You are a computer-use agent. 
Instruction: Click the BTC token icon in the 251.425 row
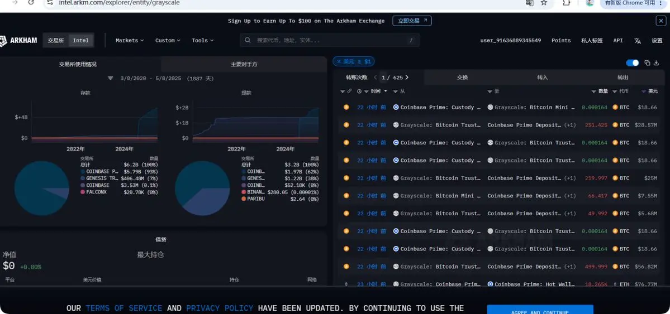tap(615, 125)
